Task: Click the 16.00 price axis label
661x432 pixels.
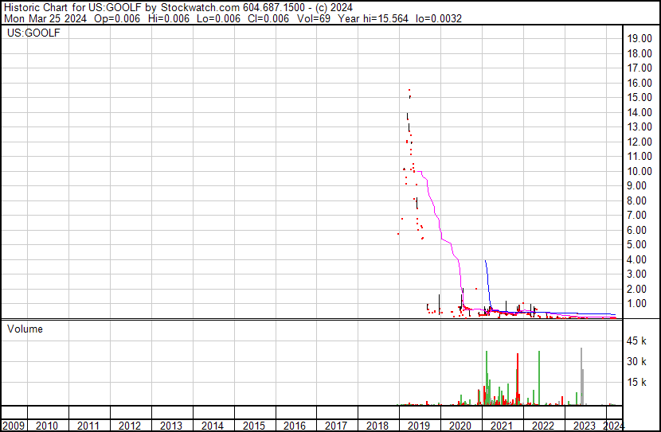Action: click(x=639, y=83)
